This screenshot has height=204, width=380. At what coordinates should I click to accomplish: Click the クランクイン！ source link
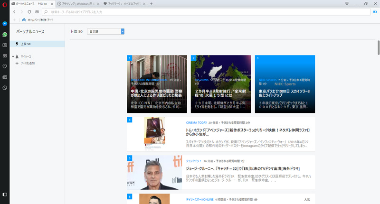[194, 161]
